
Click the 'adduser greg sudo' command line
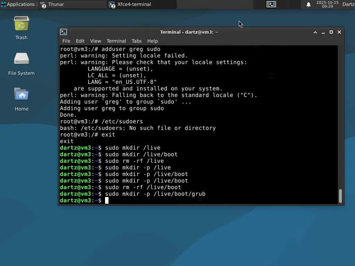tap(110, 49)
